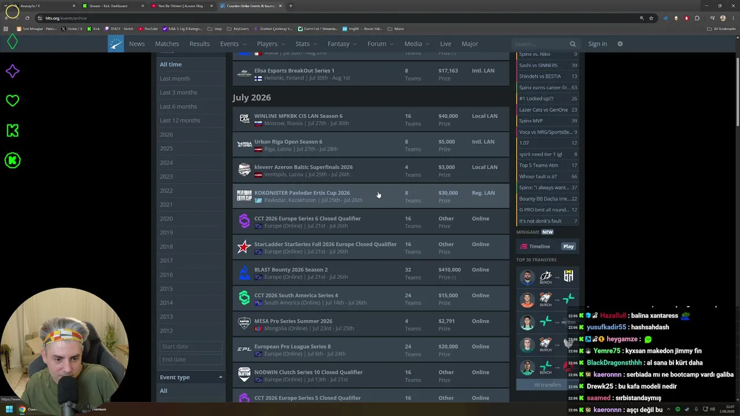Open the Kick bookmark in bookmarks bar
This screenshot has width=740, height=416.
[x=94, y=29]
